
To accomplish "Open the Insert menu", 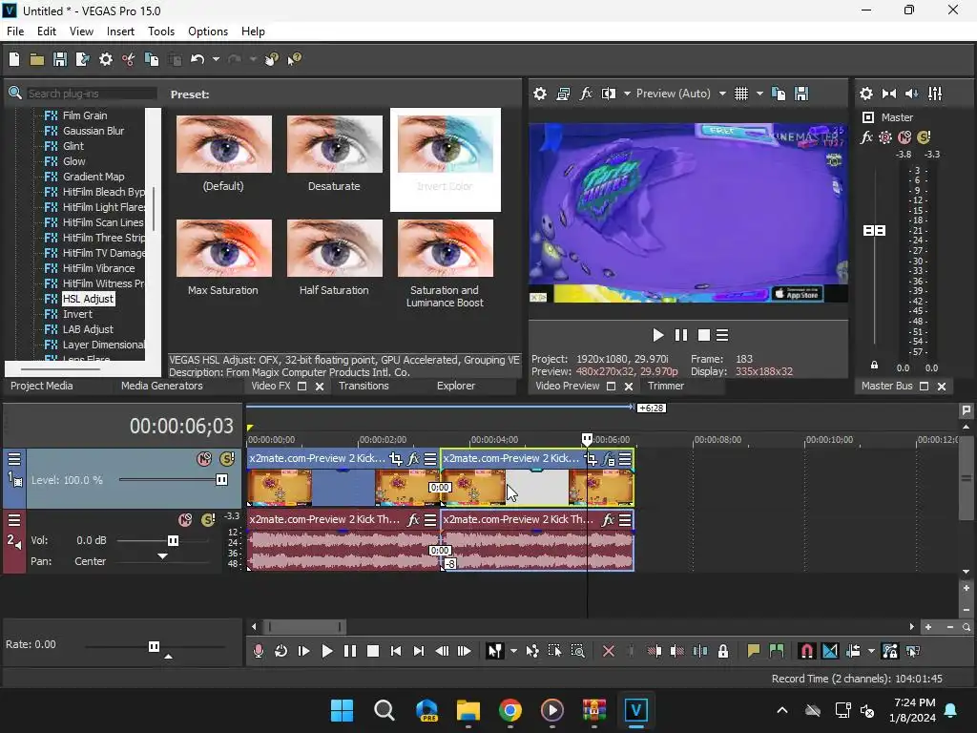I will (120, 31).
